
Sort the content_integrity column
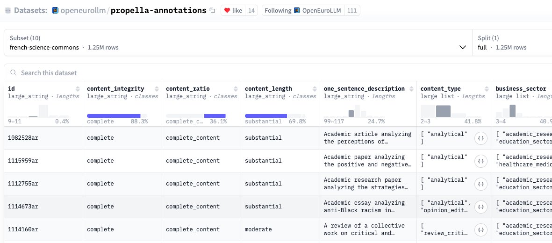pos(157,89)
